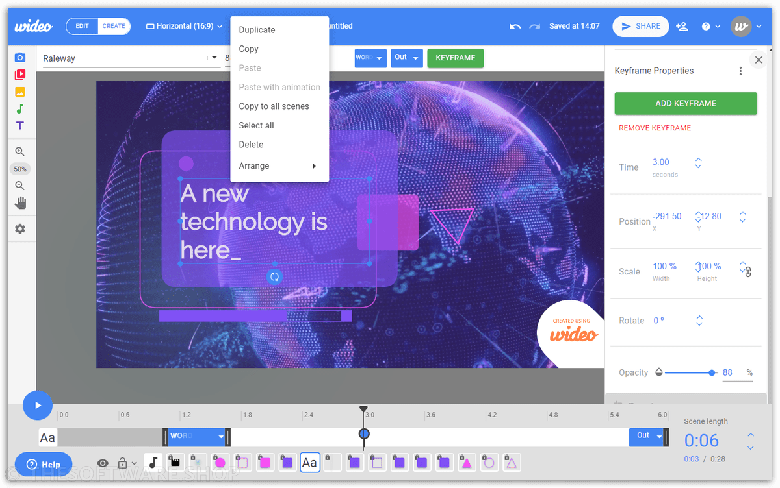
Task: Open the green music note sidebar icon
Action: [x=20, y=108]
